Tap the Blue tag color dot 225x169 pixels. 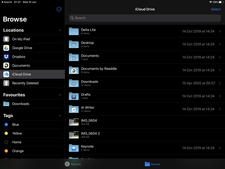point(6,124)
